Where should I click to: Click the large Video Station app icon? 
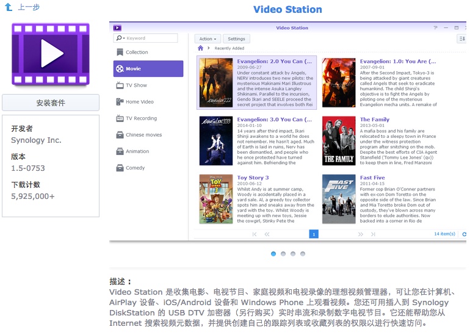click(x=51, y=54)
